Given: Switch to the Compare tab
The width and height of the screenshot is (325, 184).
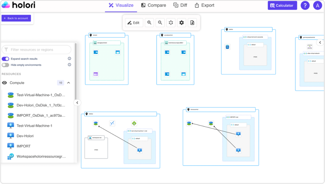Looking at the screenshot, I should (153, 5).
